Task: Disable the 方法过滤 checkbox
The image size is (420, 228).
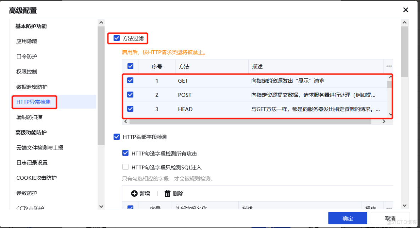Action: [x=117, y=38]
